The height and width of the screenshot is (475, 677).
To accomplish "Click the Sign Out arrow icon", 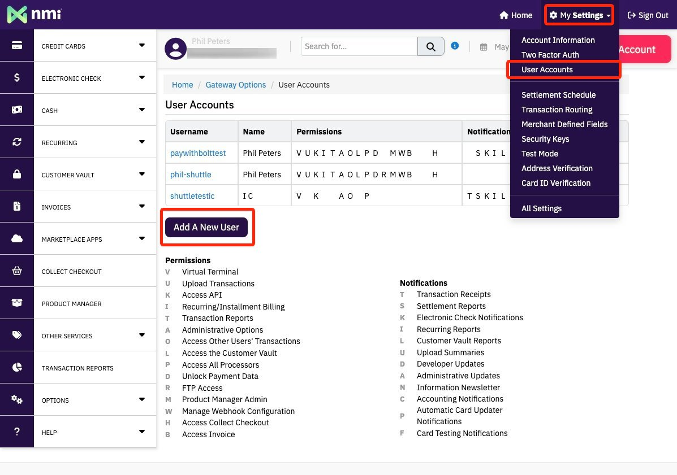I will pyautogui.click(x=631, y=15).
